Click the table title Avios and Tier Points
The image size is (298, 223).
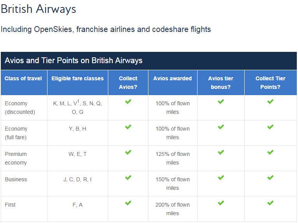point(74,60)
